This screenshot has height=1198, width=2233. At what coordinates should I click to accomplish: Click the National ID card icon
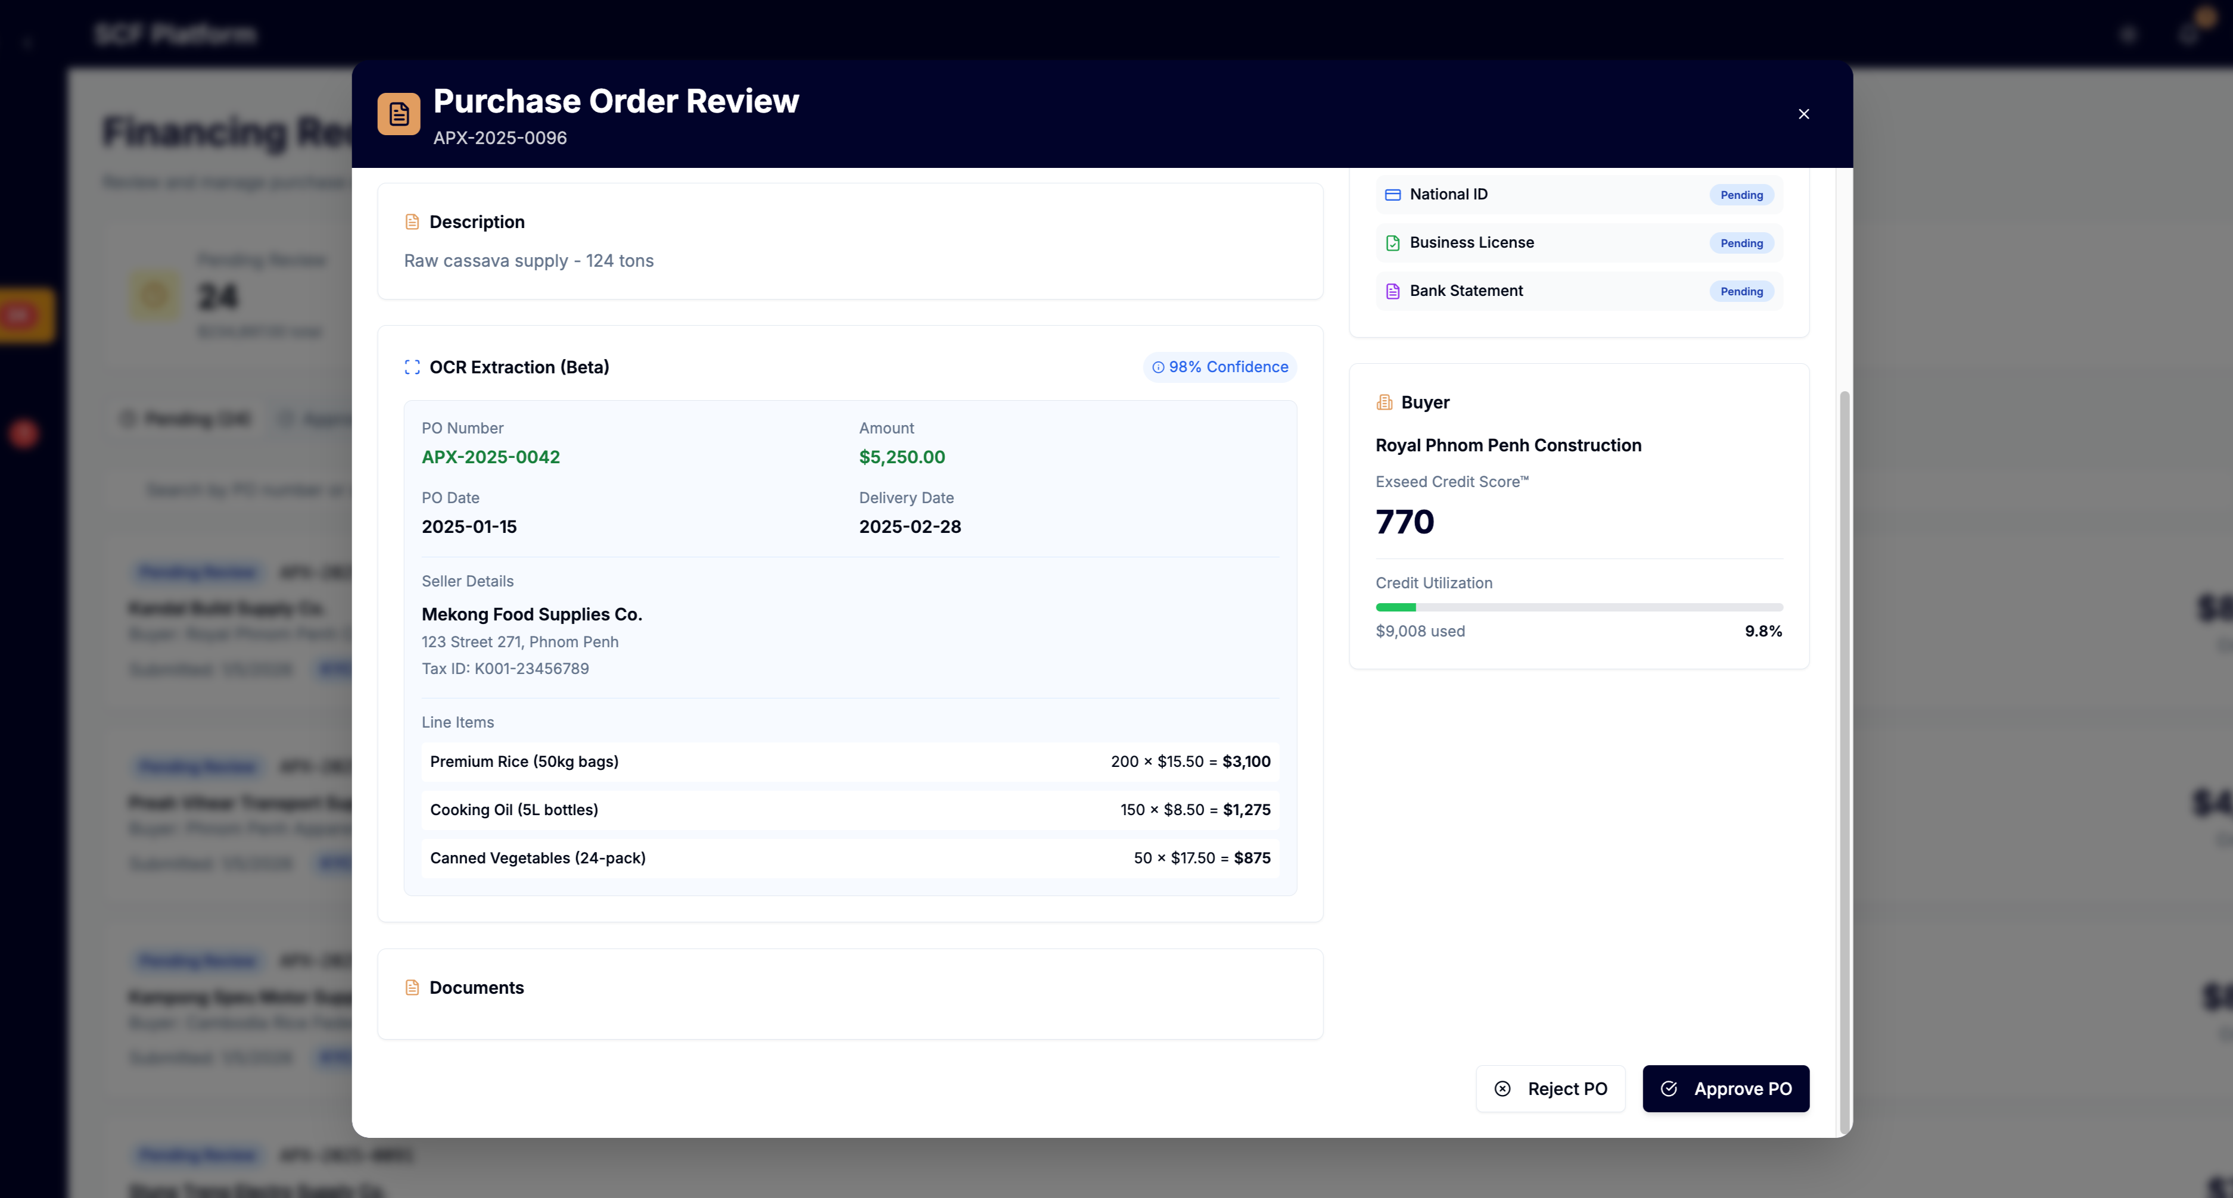(1393, 194)
